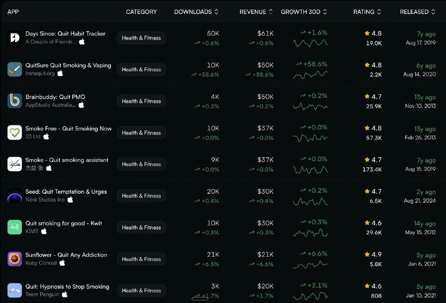Open Days Since: Quit Habit Tracker title
This screenshot has width=446, height=303.
pyautogui.click(x=65, y=33)
